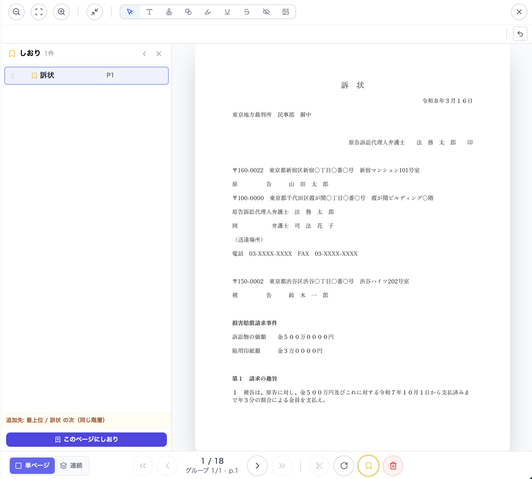The height and width of the screenshot is (479, 532).
Task: Click the collapse/shrink arrows icon
Action: (94, 12)
